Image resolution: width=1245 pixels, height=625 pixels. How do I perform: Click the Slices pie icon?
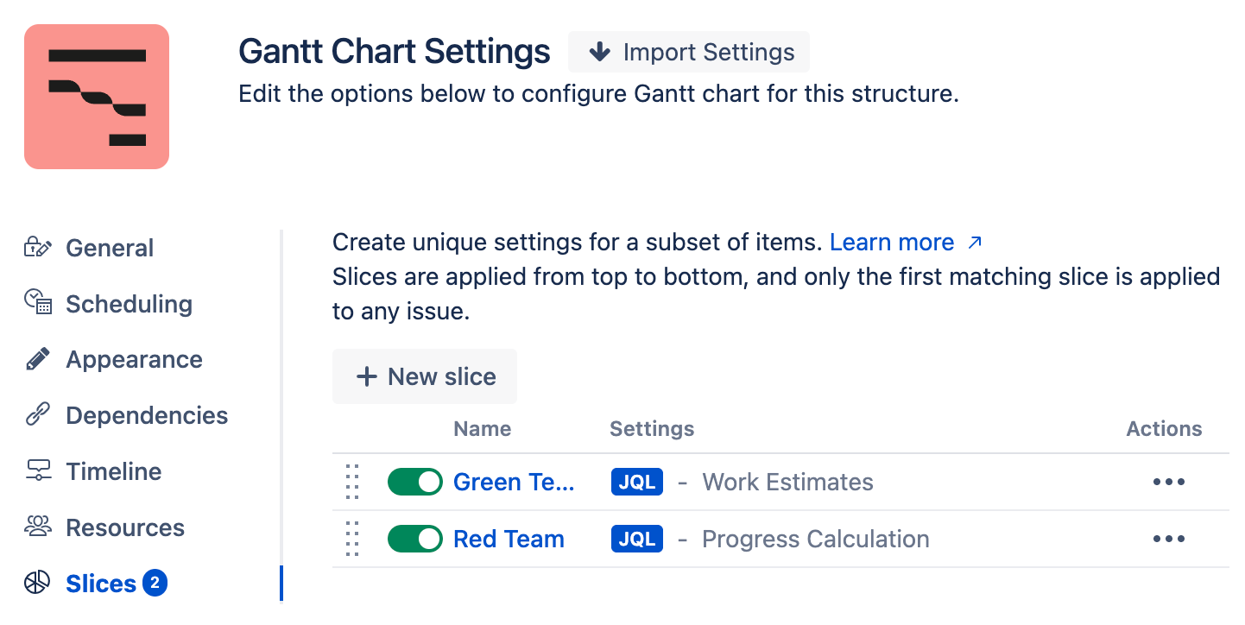pos(38,584)
